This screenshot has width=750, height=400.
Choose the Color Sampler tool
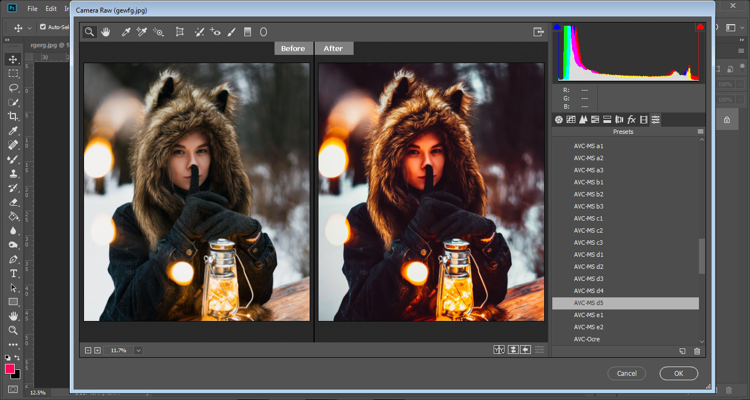142,32
